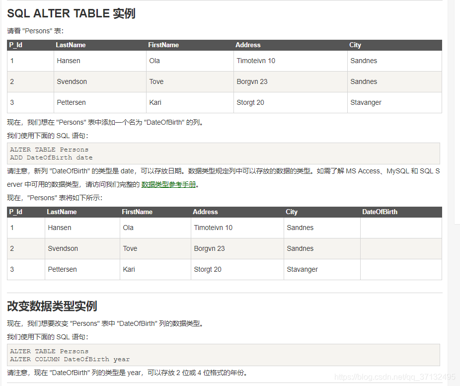Click the Address header in the table without DateOfBirth
Screen dimensions: 460x386
248,45
